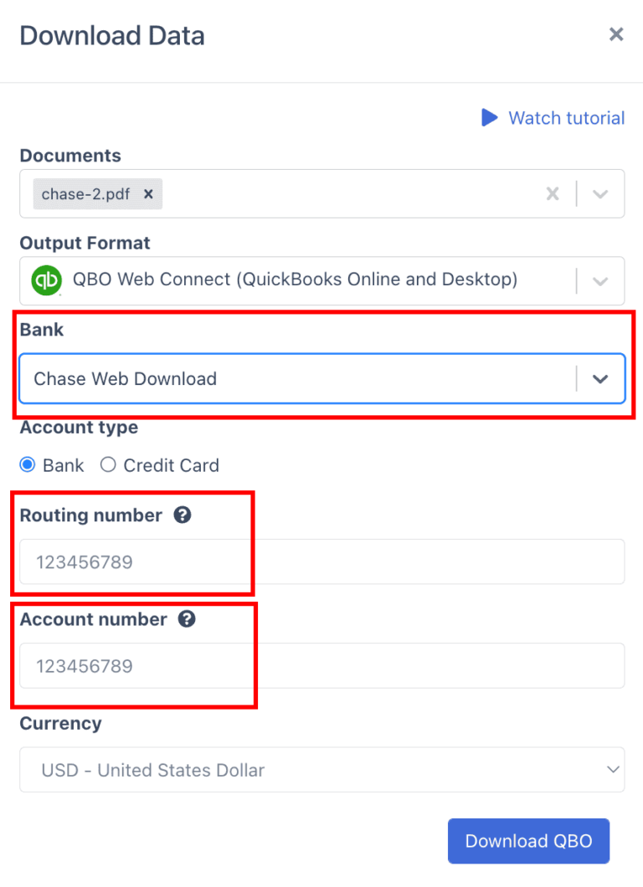Click the QBO Web Connect format text

coord(295,279)
